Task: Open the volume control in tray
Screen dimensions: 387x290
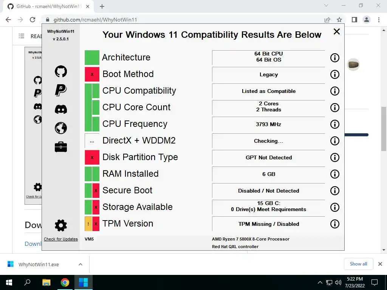Action: [x=338, y=282]
